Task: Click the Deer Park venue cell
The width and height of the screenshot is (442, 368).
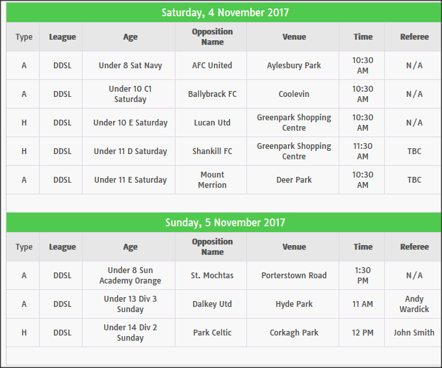Action: pos(294,180)
